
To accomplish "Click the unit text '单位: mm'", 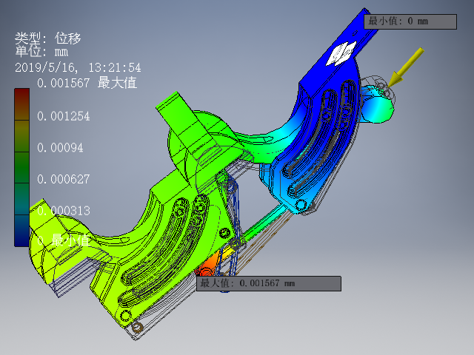I will point(41,52).
